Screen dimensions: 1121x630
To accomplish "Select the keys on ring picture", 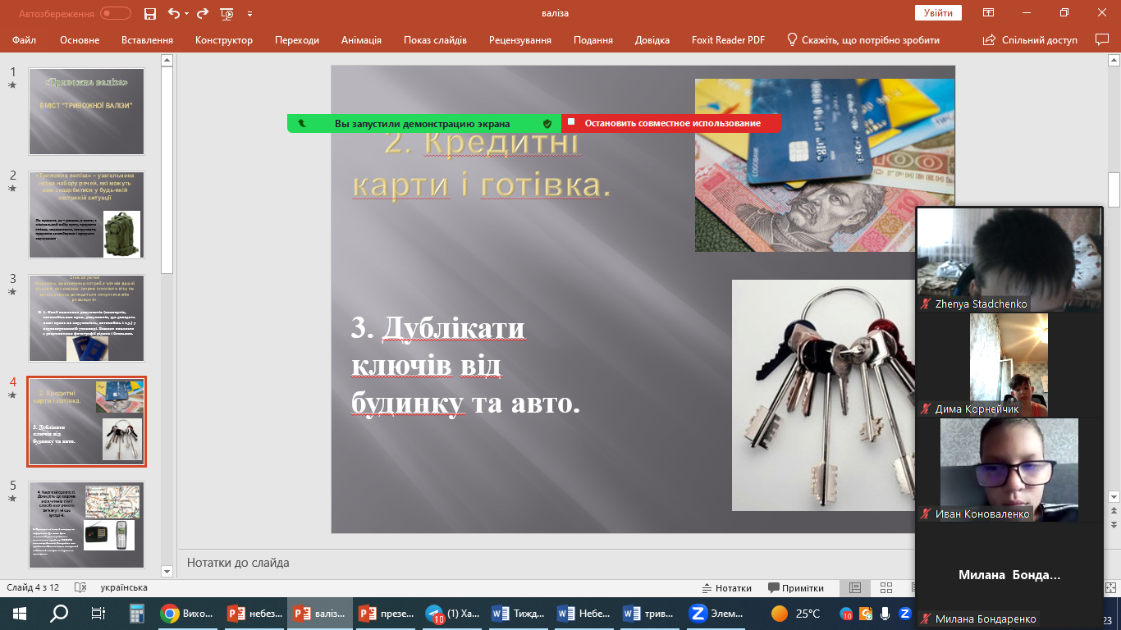I will [823, 395].
